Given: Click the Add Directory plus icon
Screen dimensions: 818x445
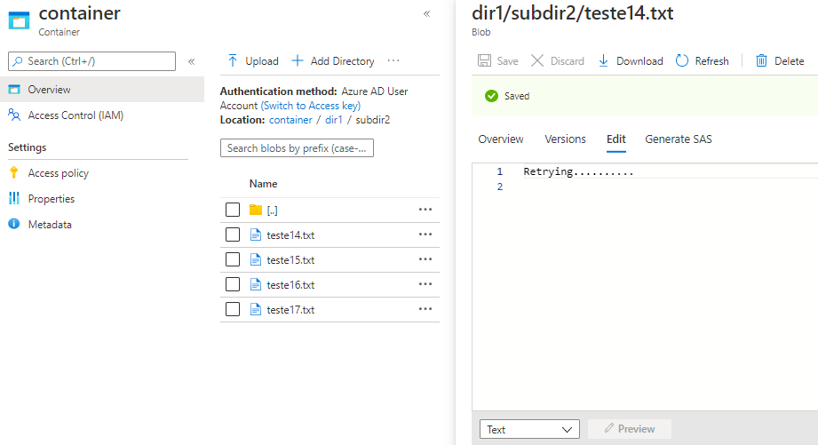Looking at the screenshot, I should point(298,61).
